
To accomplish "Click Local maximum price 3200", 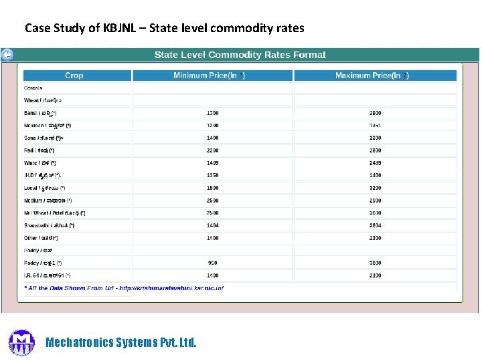I will [376, 188].
